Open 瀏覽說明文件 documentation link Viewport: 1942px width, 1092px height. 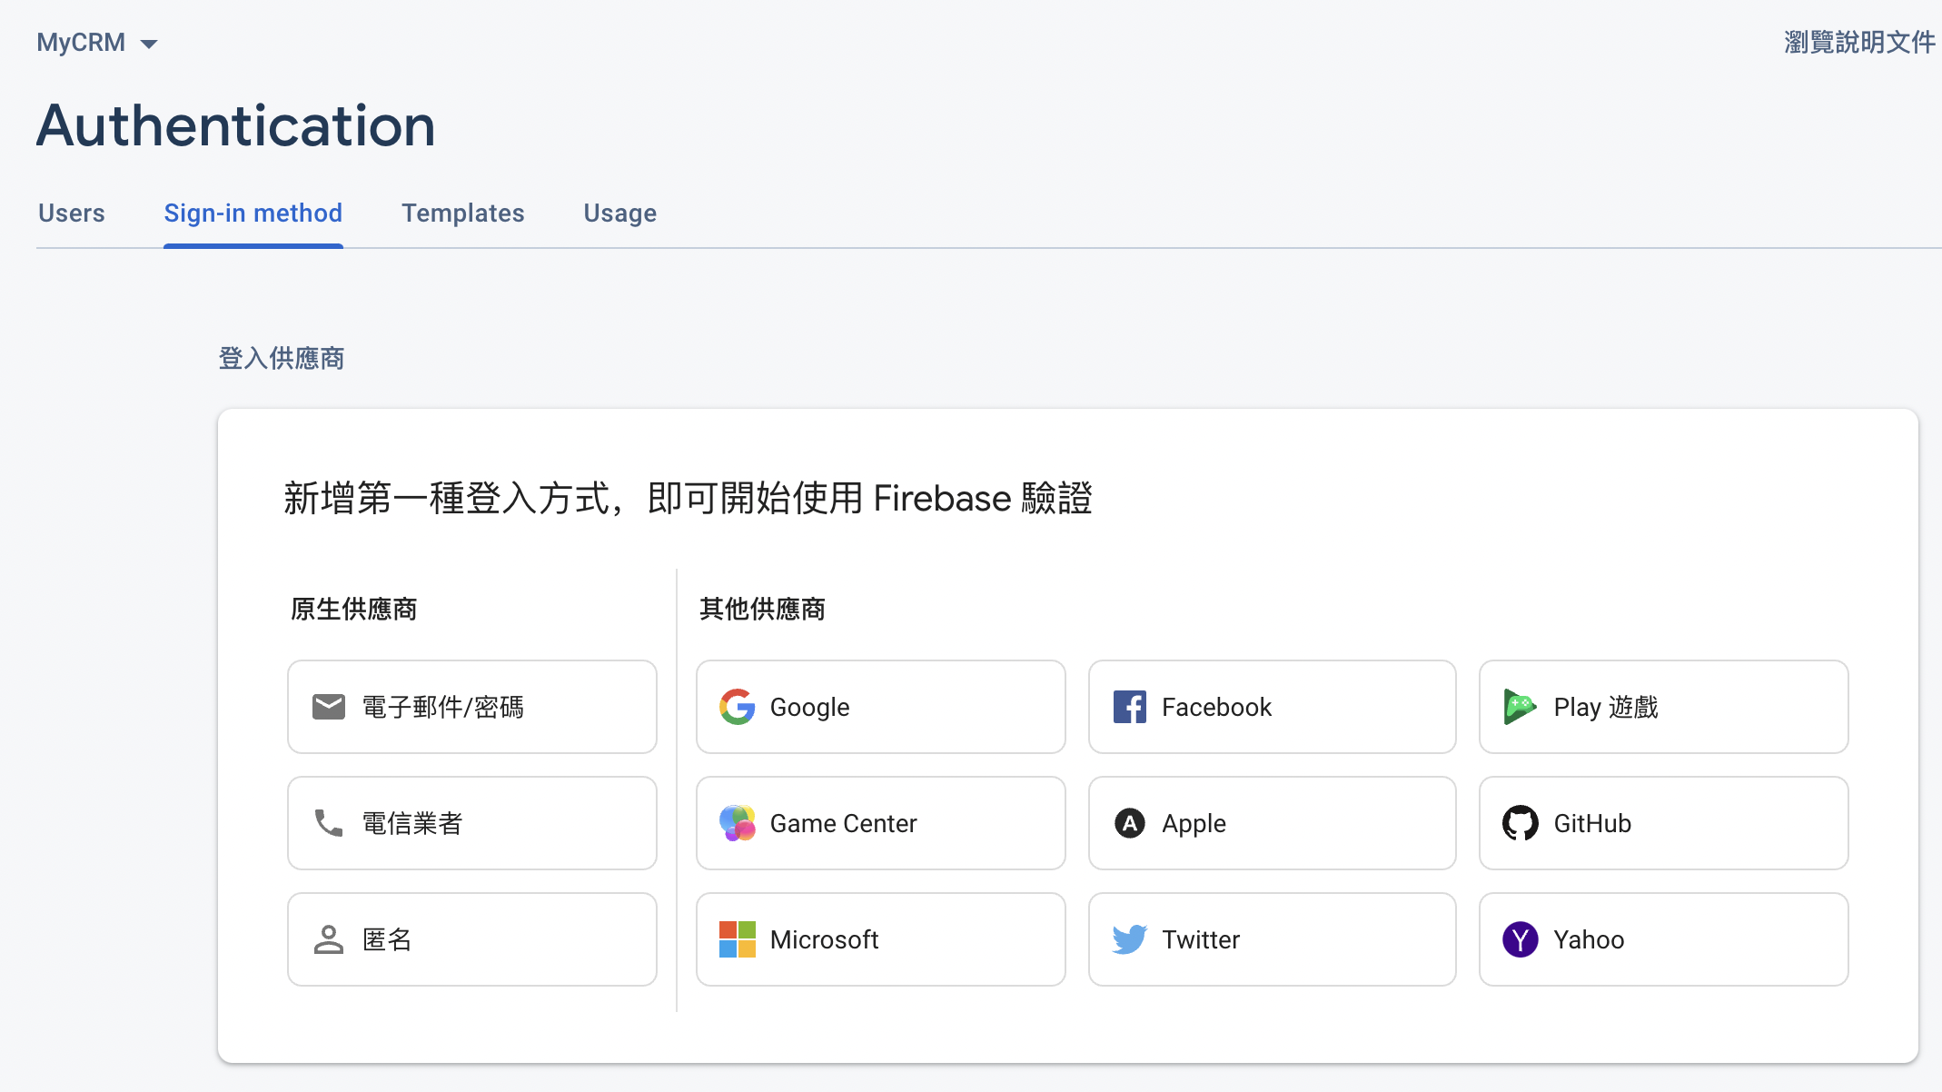tap(1858, 42)
